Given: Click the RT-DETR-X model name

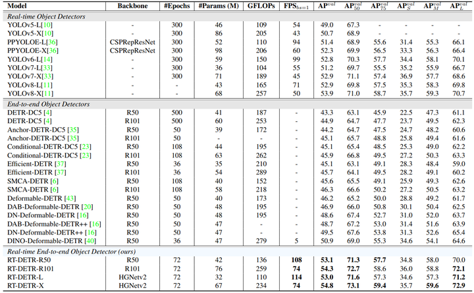Looking at the screenshot, I should 26,286.
